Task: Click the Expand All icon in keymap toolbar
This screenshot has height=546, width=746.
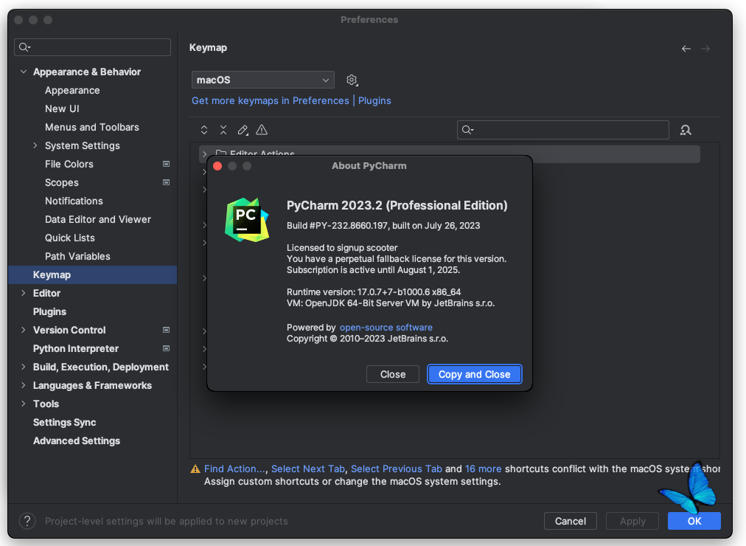Action: click(x=204, y=130)
